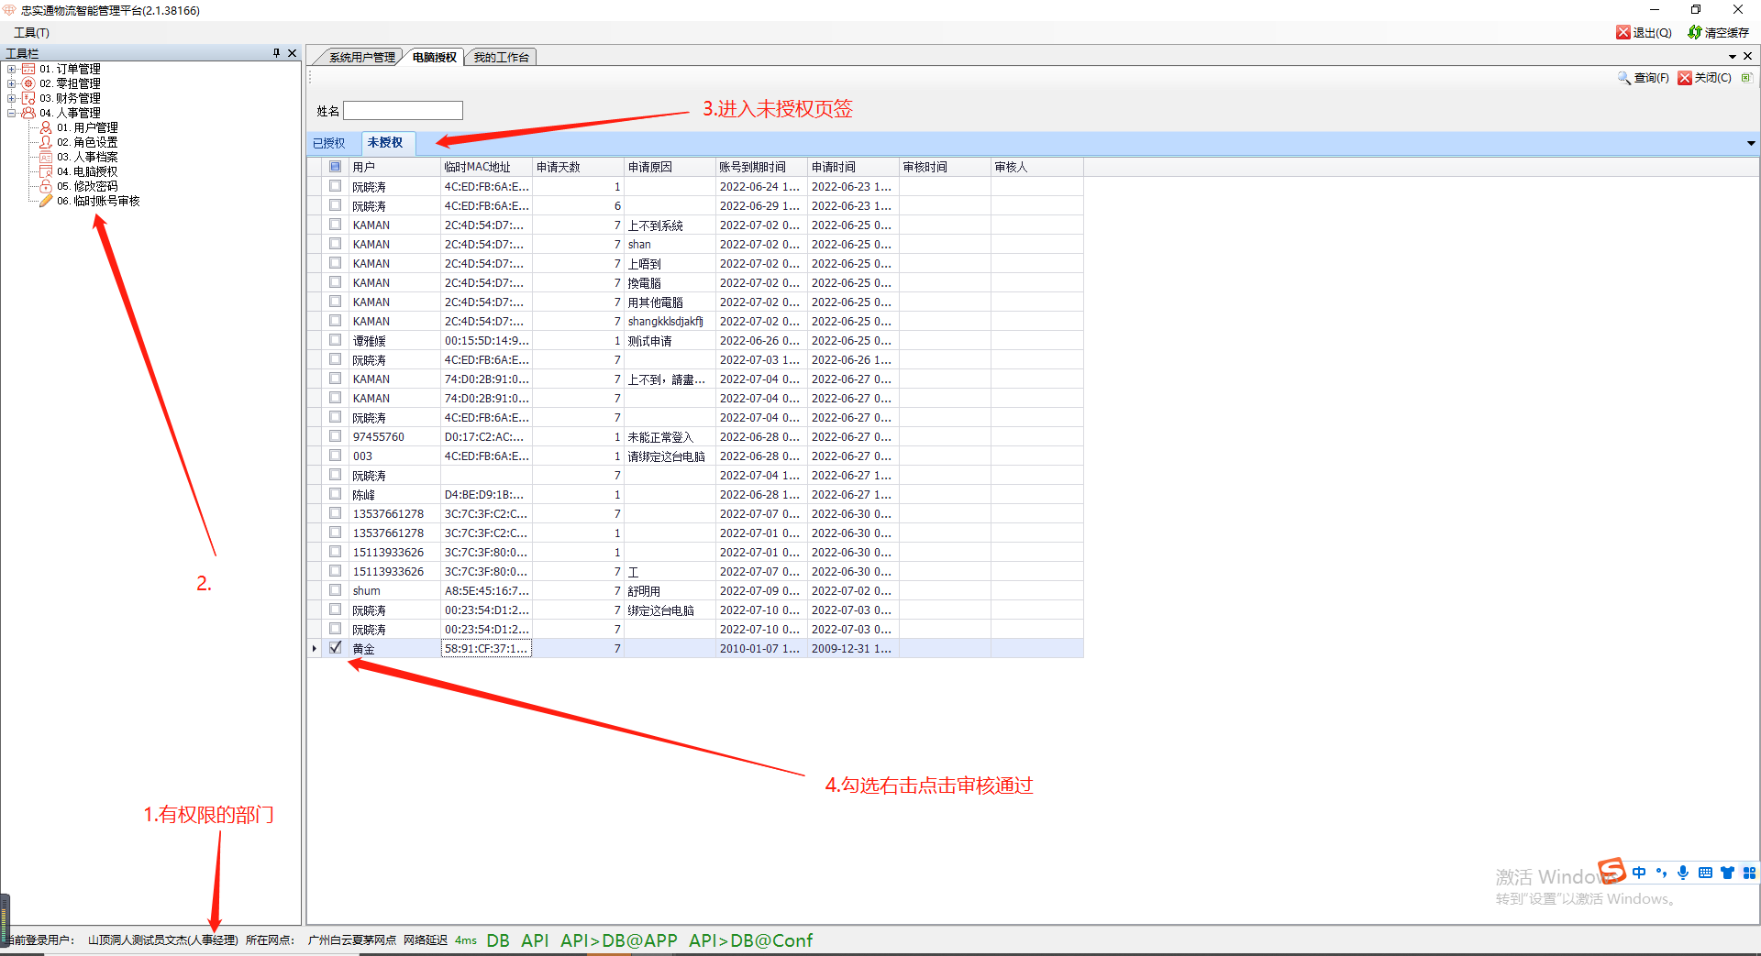Collapse the 04. 人事管理 tree node
Screen dimensions: 1761x956
pos(11,113)
